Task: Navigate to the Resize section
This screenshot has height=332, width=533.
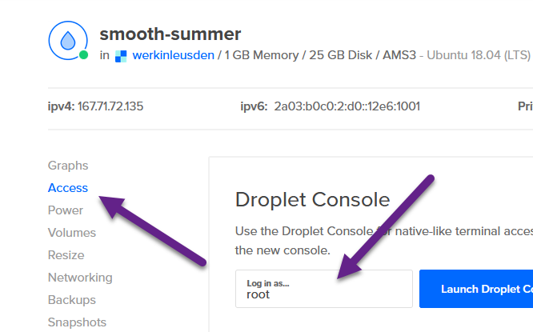Action: click(66, 255)
